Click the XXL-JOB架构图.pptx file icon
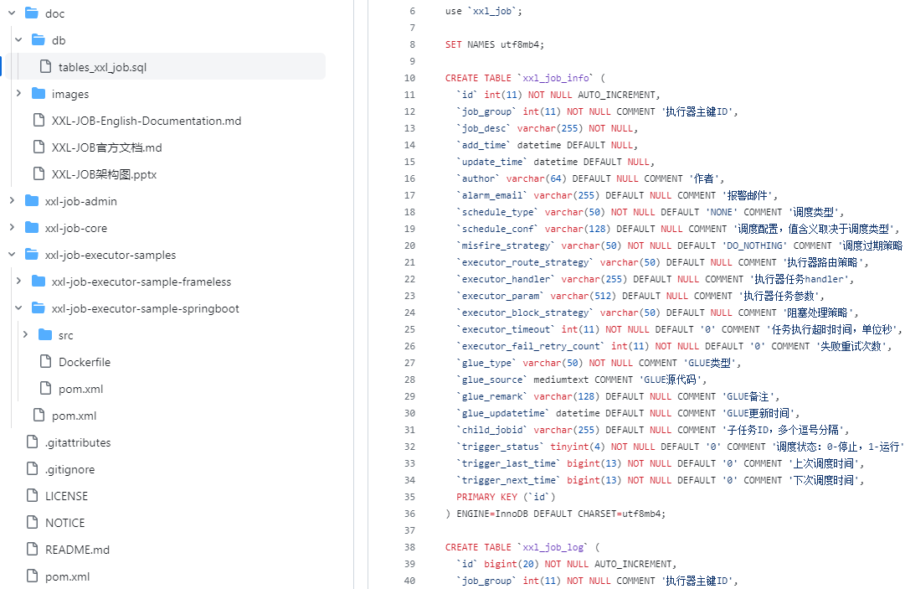This screenshot has width=905, height=589. [x=39, y=174]
